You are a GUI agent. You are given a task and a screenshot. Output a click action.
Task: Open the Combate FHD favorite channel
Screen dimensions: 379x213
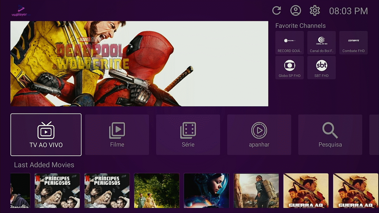click(x=353, y=43)
